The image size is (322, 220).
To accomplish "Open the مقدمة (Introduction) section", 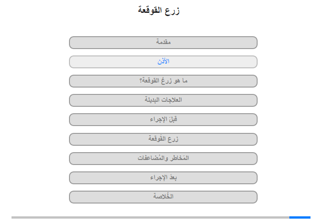I will click(163, 43).
